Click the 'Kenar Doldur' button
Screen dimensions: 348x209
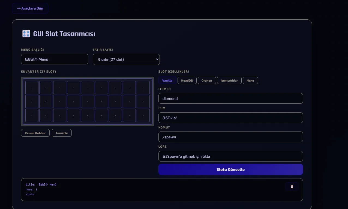point(35,133)
